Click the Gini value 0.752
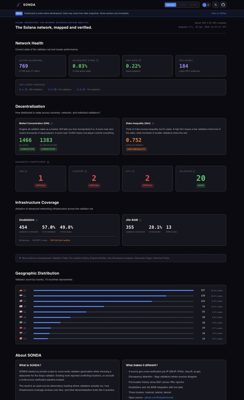244x400 pixels. coord(133,140)
